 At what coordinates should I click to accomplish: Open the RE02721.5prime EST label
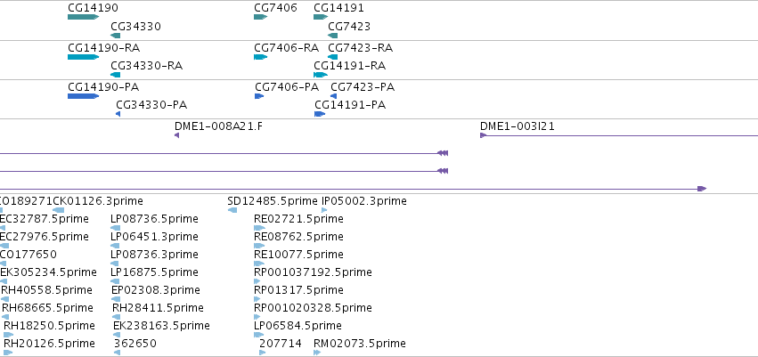tap(298, 219)
